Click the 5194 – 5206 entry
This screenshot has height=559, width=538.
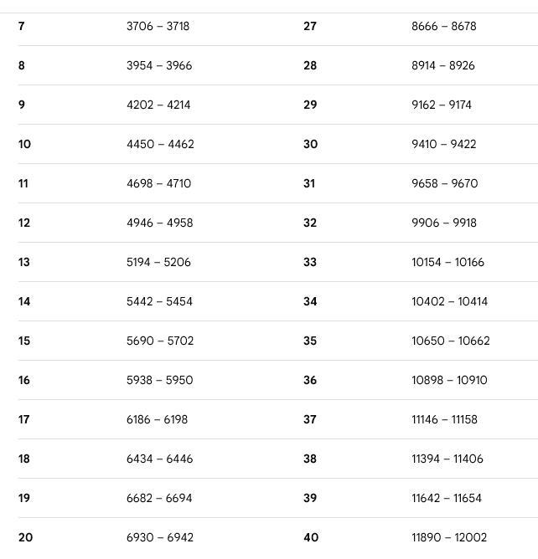158,262
